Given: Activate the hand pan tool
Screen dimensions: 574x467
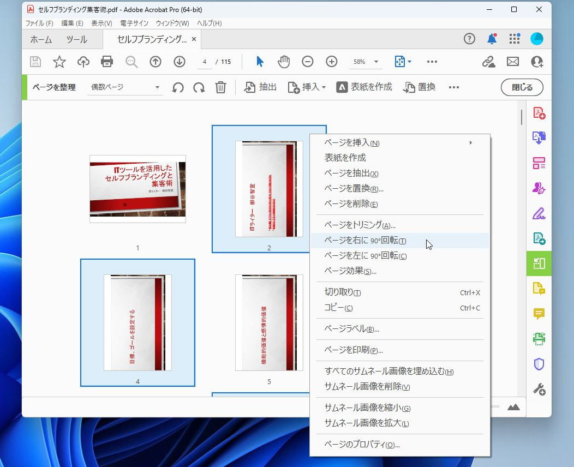Looking at the screenshot, I should pos(284,62).
